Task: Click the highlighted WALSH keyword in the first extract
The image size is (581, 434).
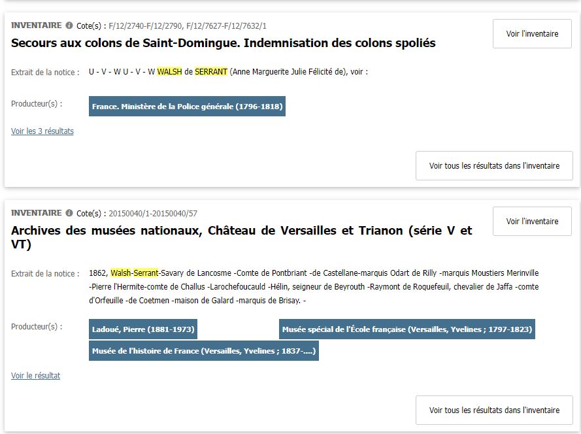Action: pyautogui.click(x=169, y=72)
